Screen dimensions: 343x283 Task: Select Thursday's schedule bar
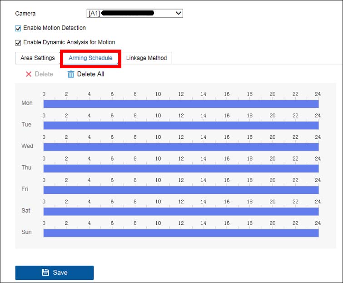coord(181,168)
